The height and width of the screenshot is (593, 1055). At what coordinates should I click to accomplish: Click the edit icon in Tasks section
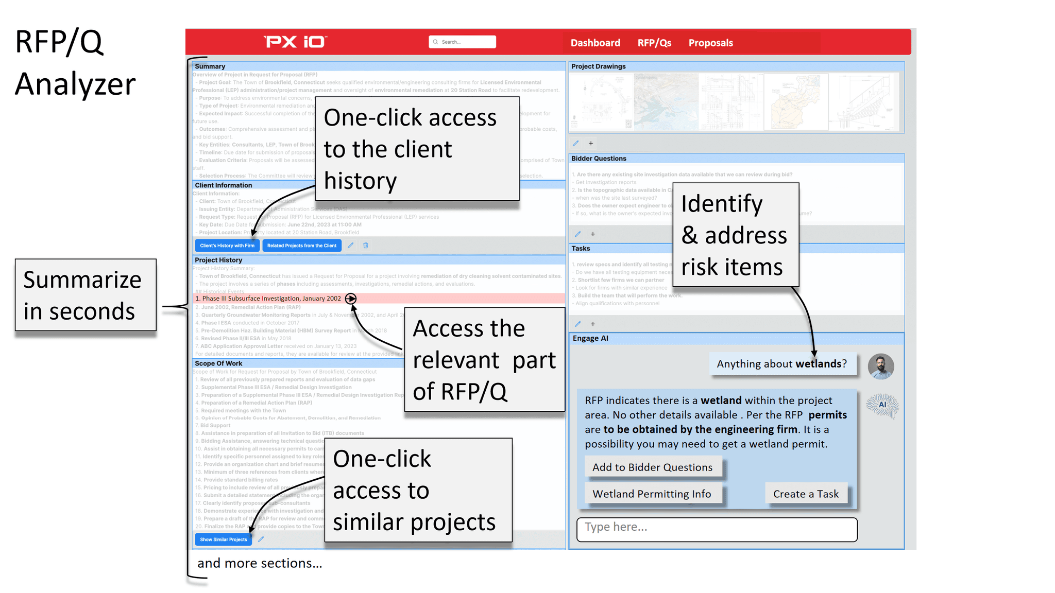pyautogui.click(x=576, y=323)
